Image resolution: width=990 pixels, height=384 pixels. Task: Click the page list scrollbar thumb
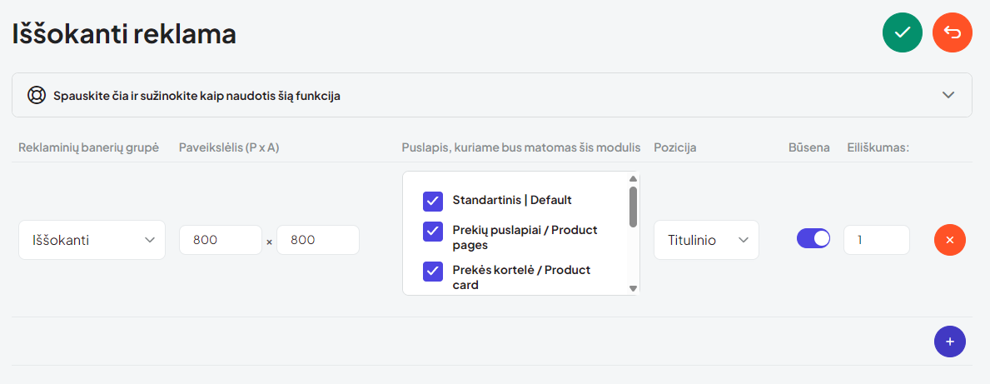pos(633,207)
